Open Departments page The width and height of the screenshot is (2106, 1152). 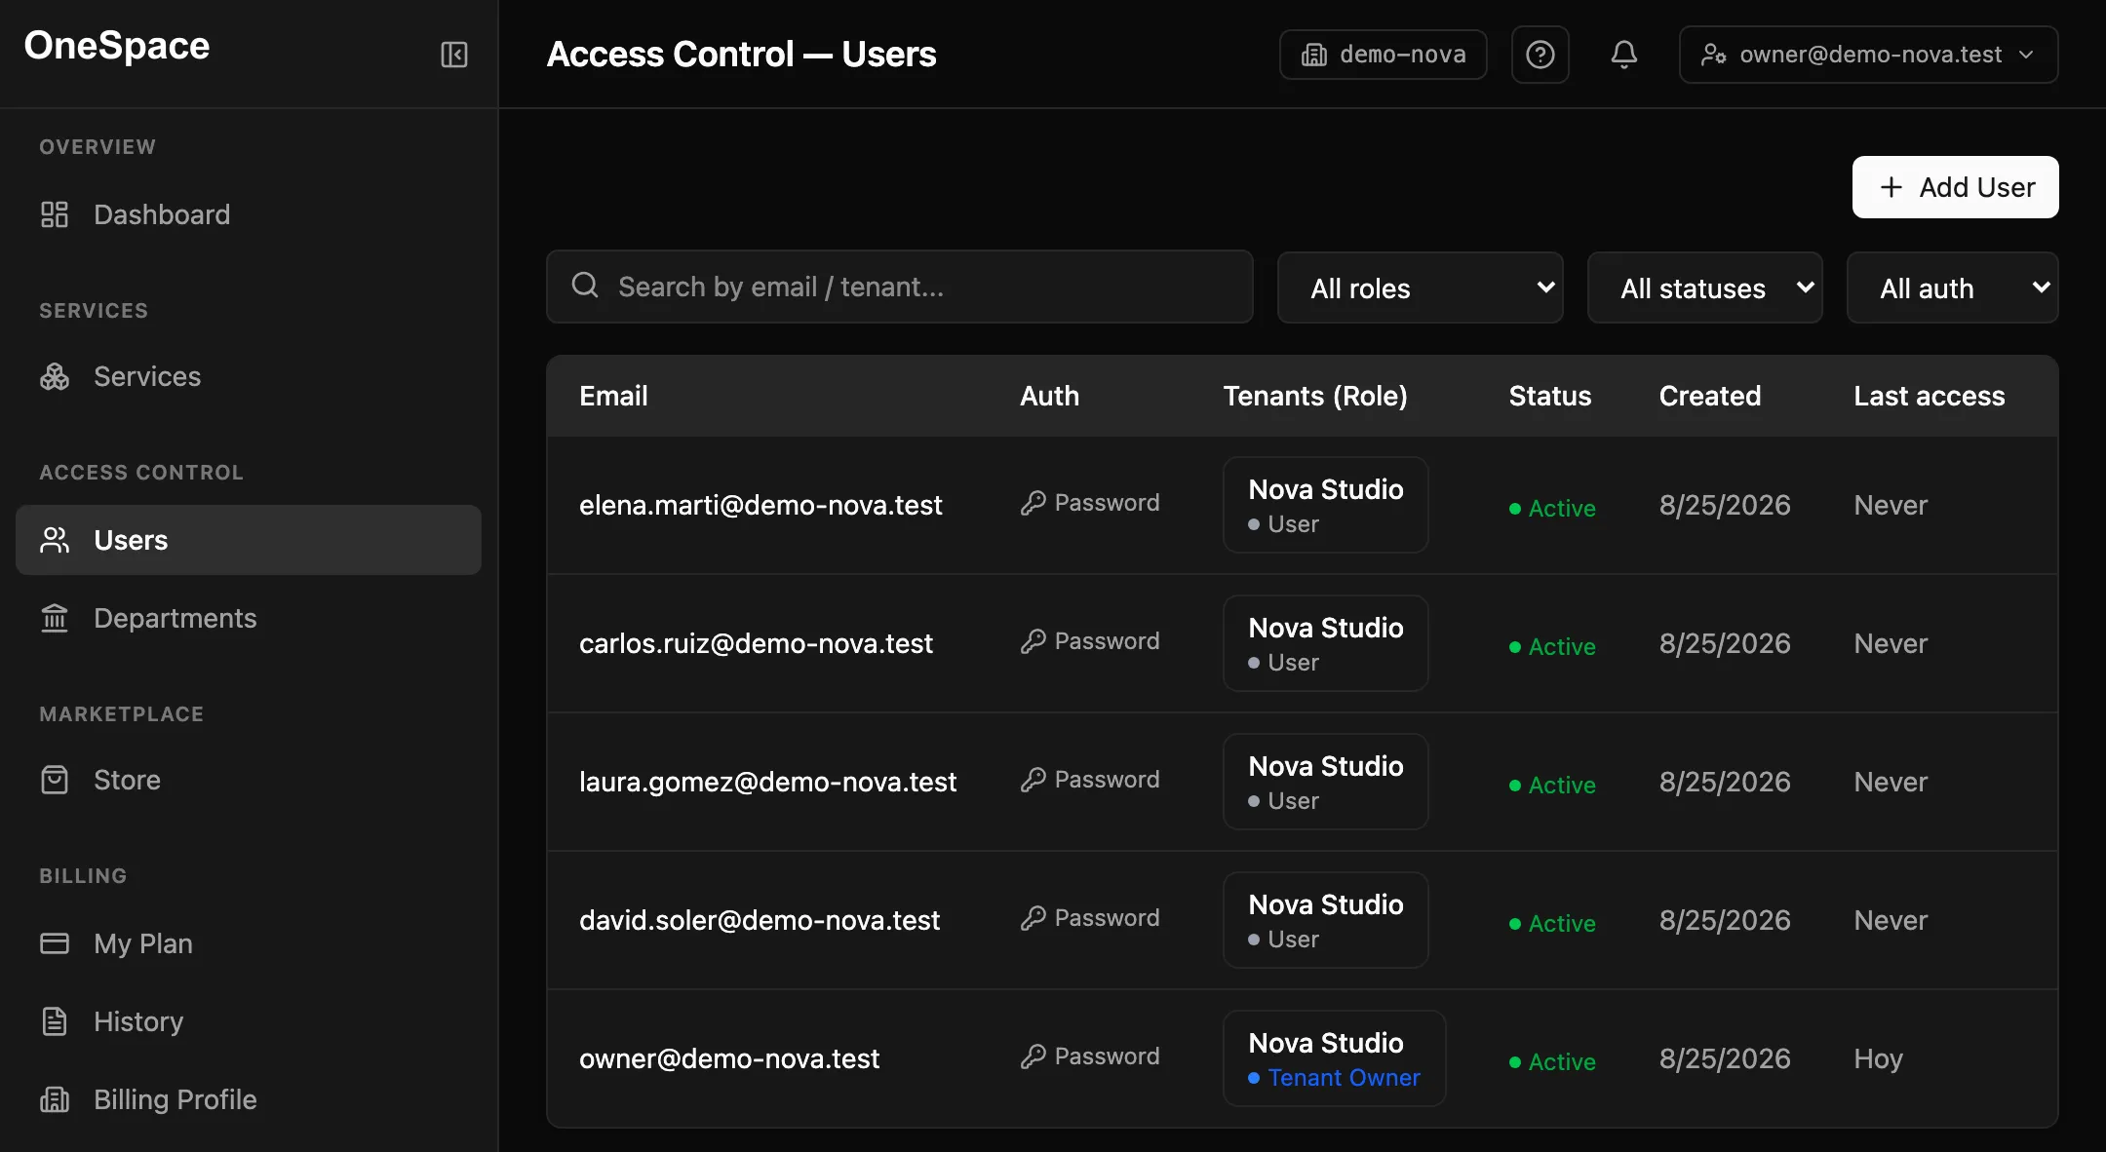click(x=249, y=618)
